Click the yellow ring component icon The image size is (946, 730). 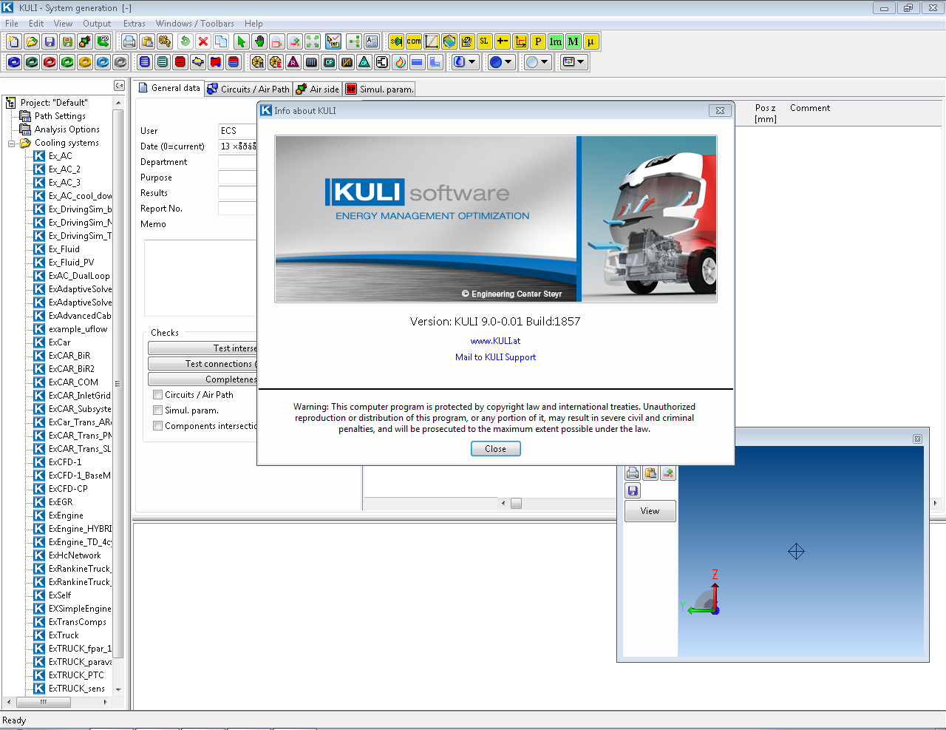[x=85, y=62]
